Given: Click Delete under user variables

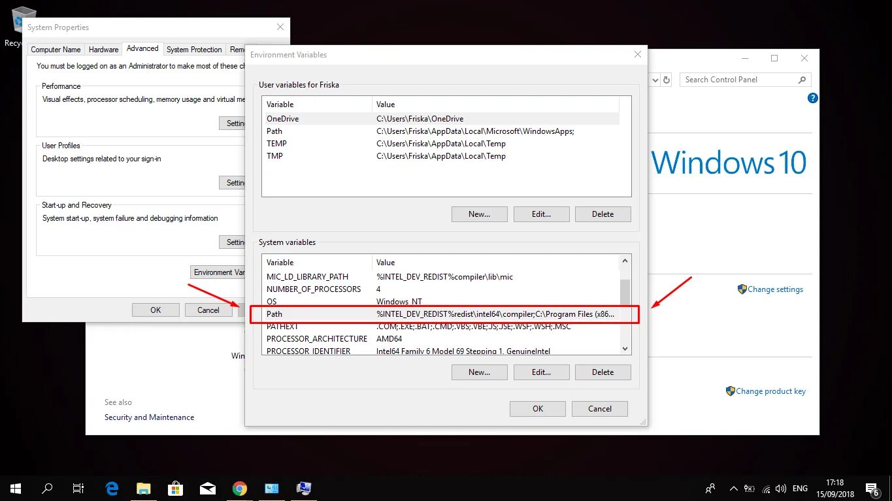Looking at the screenshot, I should pyautogui.click(x=603, y=214).
